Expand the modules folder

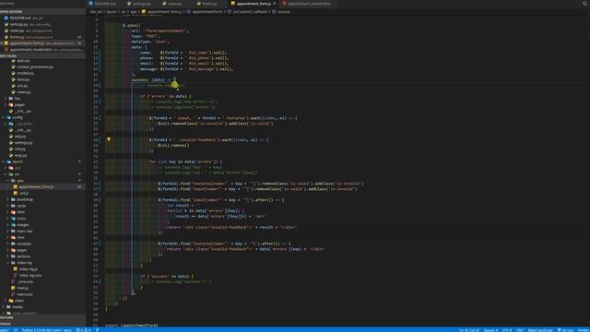(24, 243)
